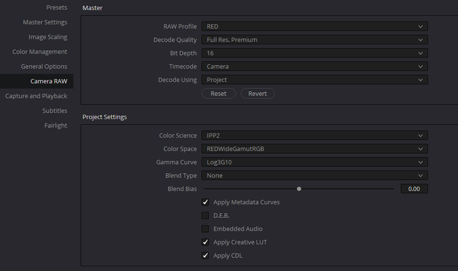Open the Fairlight settings page
Viewport: 458px width, 271px height.
click(x=56, y=125)
